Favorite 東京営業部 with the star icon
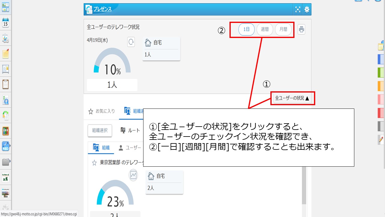The width and height of the screenshot is (385, 217). (x=94, y=163)
